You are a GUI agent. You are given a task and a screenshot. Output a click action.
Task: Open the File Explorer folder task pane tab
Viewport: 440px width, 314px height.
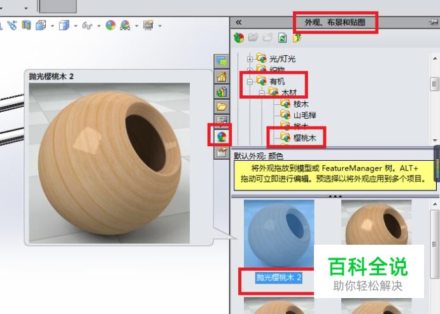(x=222, y=106)
